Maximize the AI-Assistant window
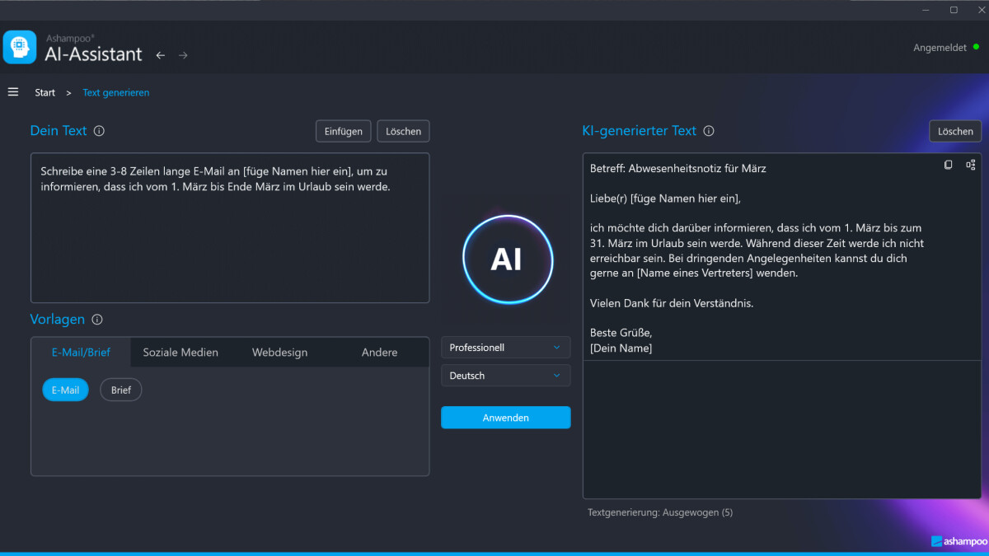This screenshot has width=989, height=556. point(954,10)
